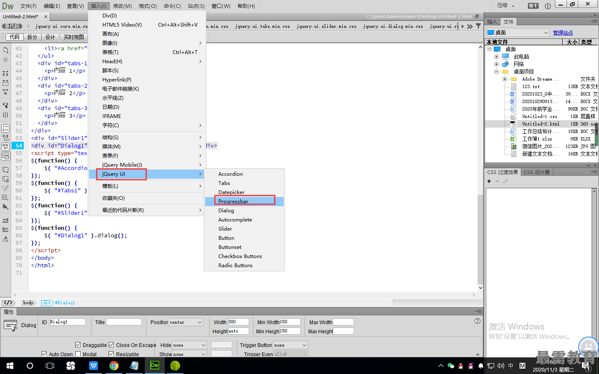Open jQuery Mobile(J) submenu
This screenshot has height=374, width=599.
(147, 165)
